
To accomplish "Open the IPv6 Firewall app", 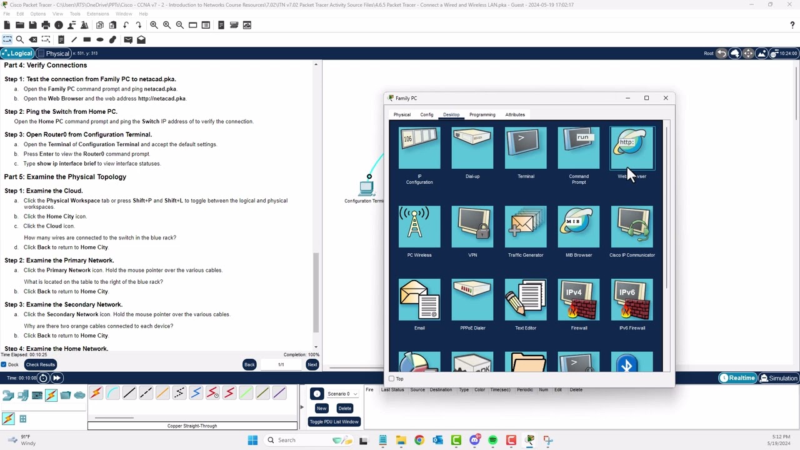I will point(632,300).
